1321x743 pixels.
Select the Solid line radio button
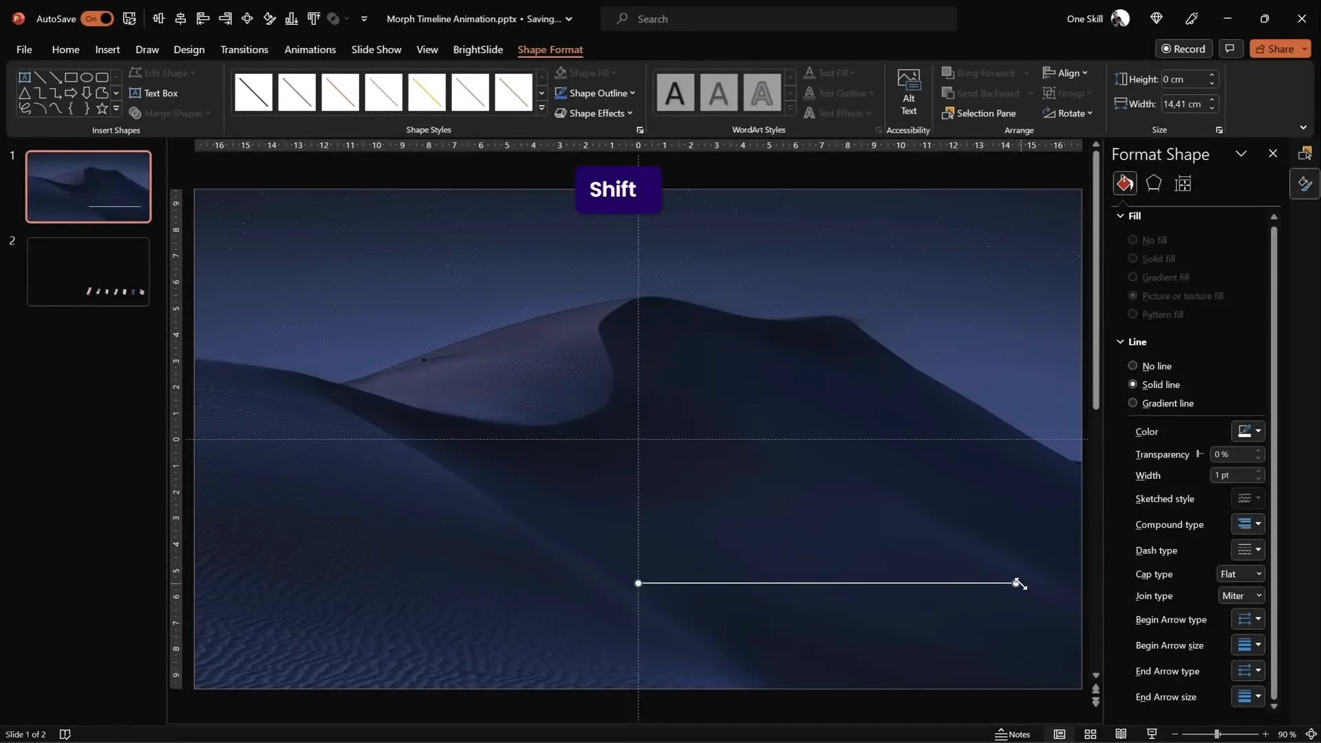(x=1132, y=385)
